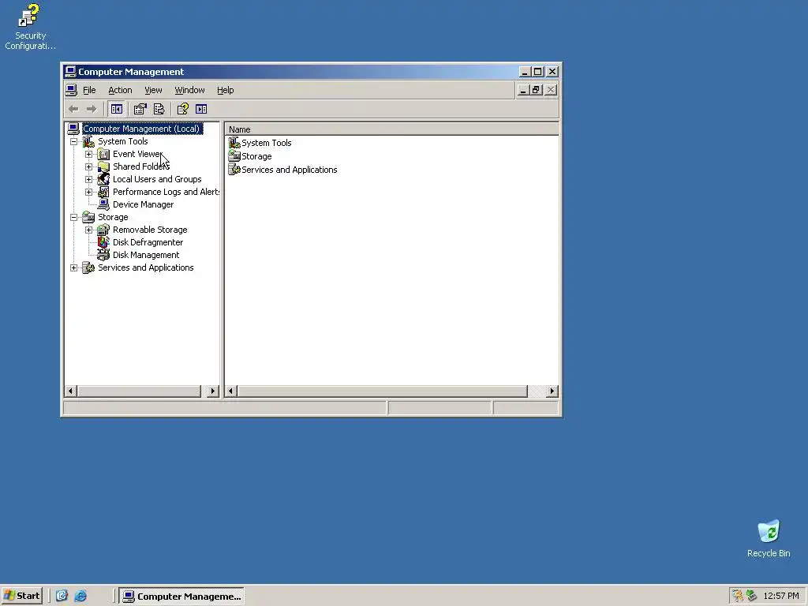Select Storage in the right pane list

coord(256,156)
